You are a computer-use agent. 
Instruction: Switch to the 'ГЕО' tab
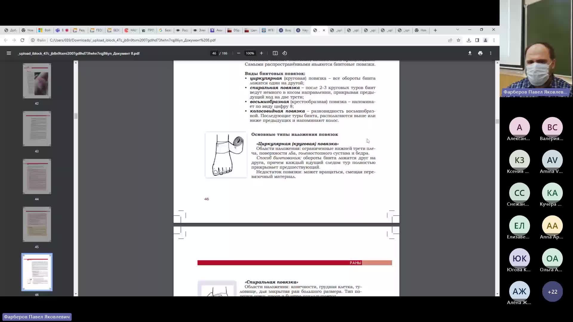tap(96, 30)
